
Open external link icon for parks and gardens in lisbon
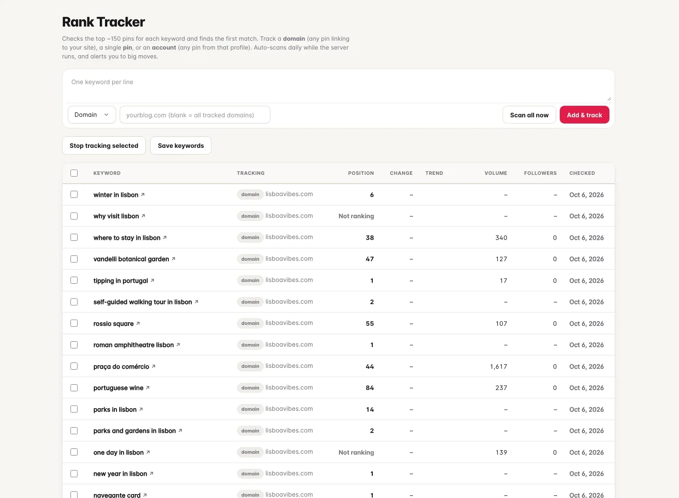180,431
